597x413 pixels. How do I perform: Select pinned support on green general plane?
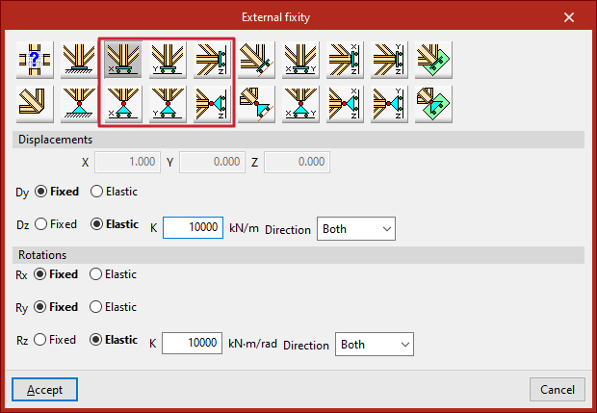[x=433, y=104]
